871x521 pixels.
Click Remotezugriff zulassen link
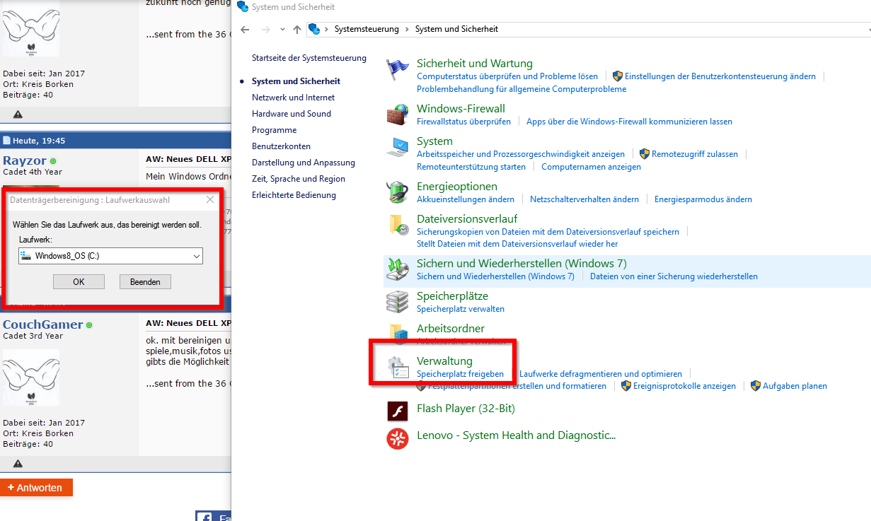point(695,154)
